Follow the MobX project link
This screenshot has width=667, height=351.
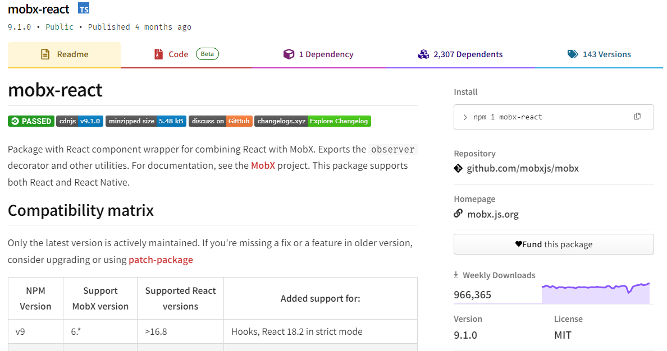(263, 165)
